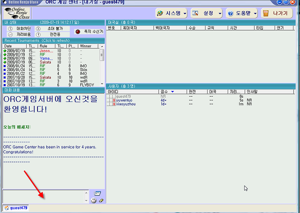The height and width of the screenshot is (213, 300).
Task: Select user yuwentuo in user list
Action: 124,100
